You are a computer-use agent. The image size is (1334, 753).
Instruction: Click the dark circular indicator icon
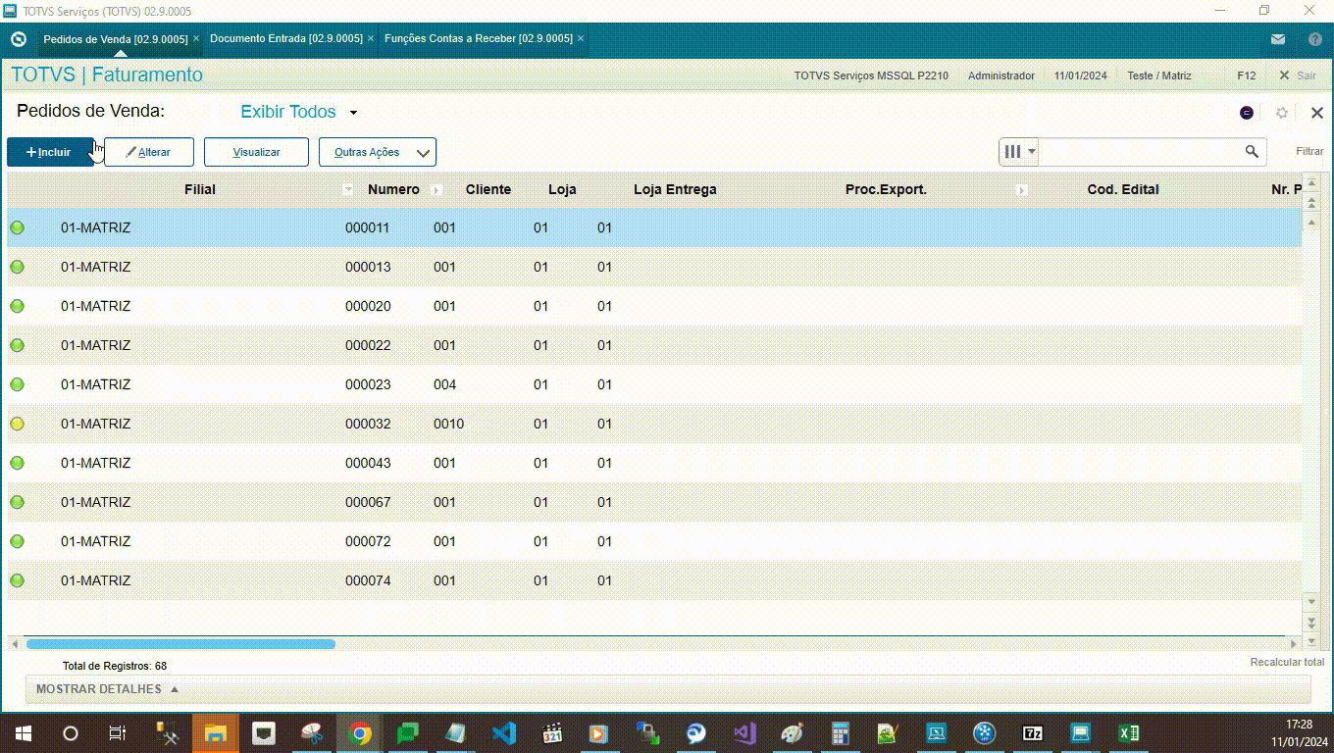[1247, 113]
